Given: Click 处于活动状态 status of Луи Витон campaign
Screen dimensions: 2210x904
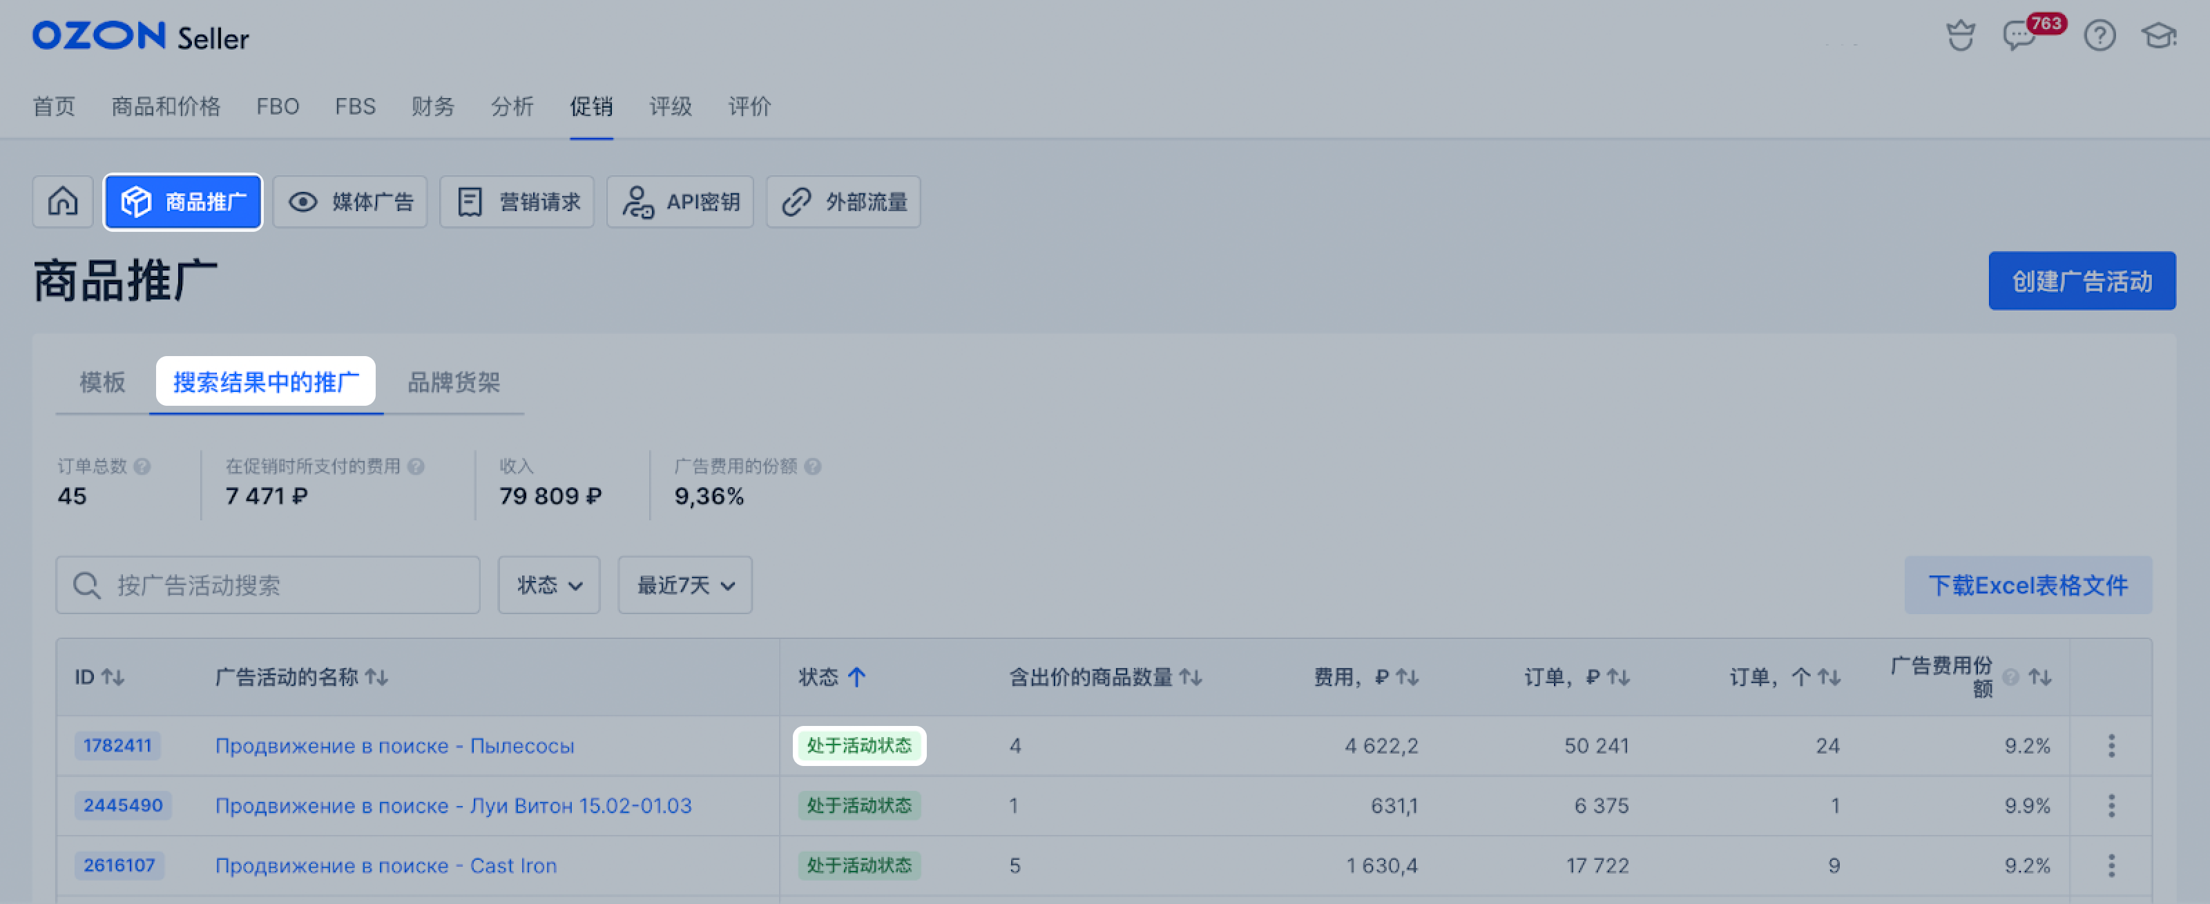Looking at the screenshot, I should tap(860, 805).
